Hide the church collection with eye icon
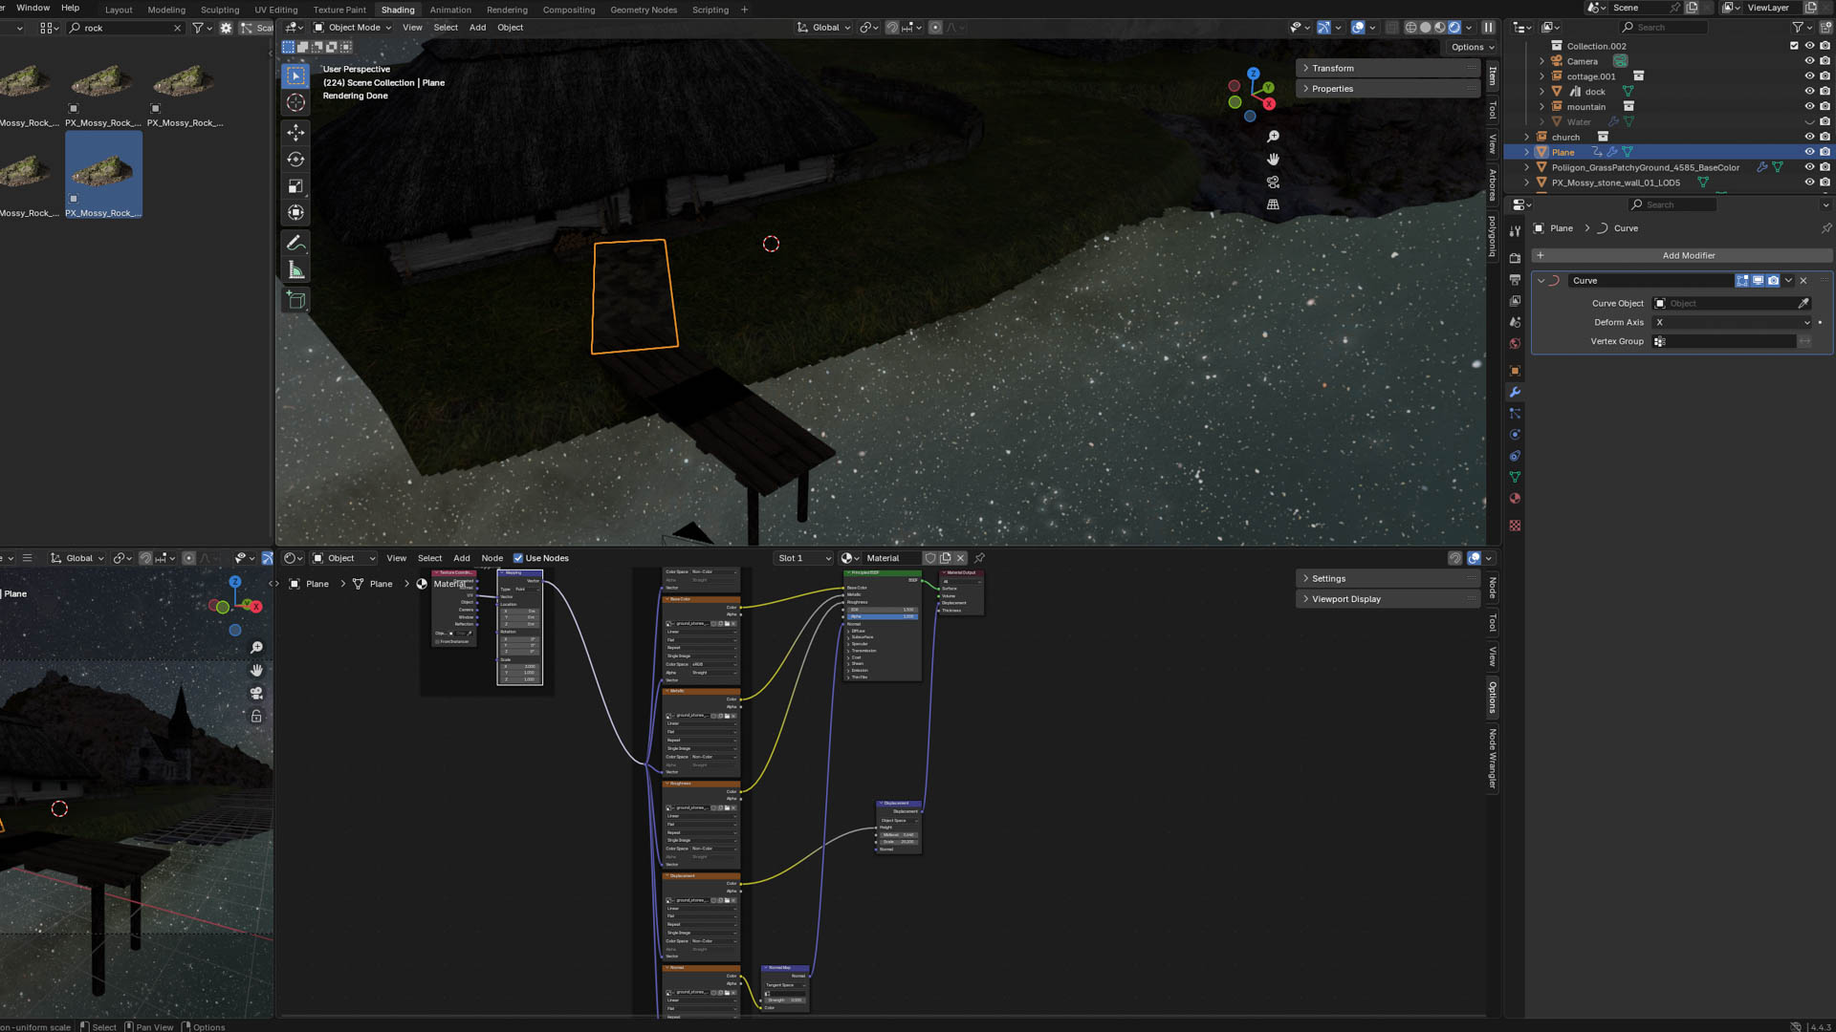Viewport: 1836px width, 1032px height. [1809, 137]
